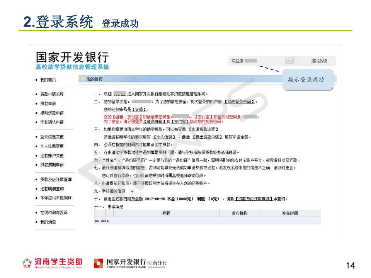This screenshot has height=278, width=371.
Task: Expand 学校相关信息 with the plus icon
Action: click(132, 192)
